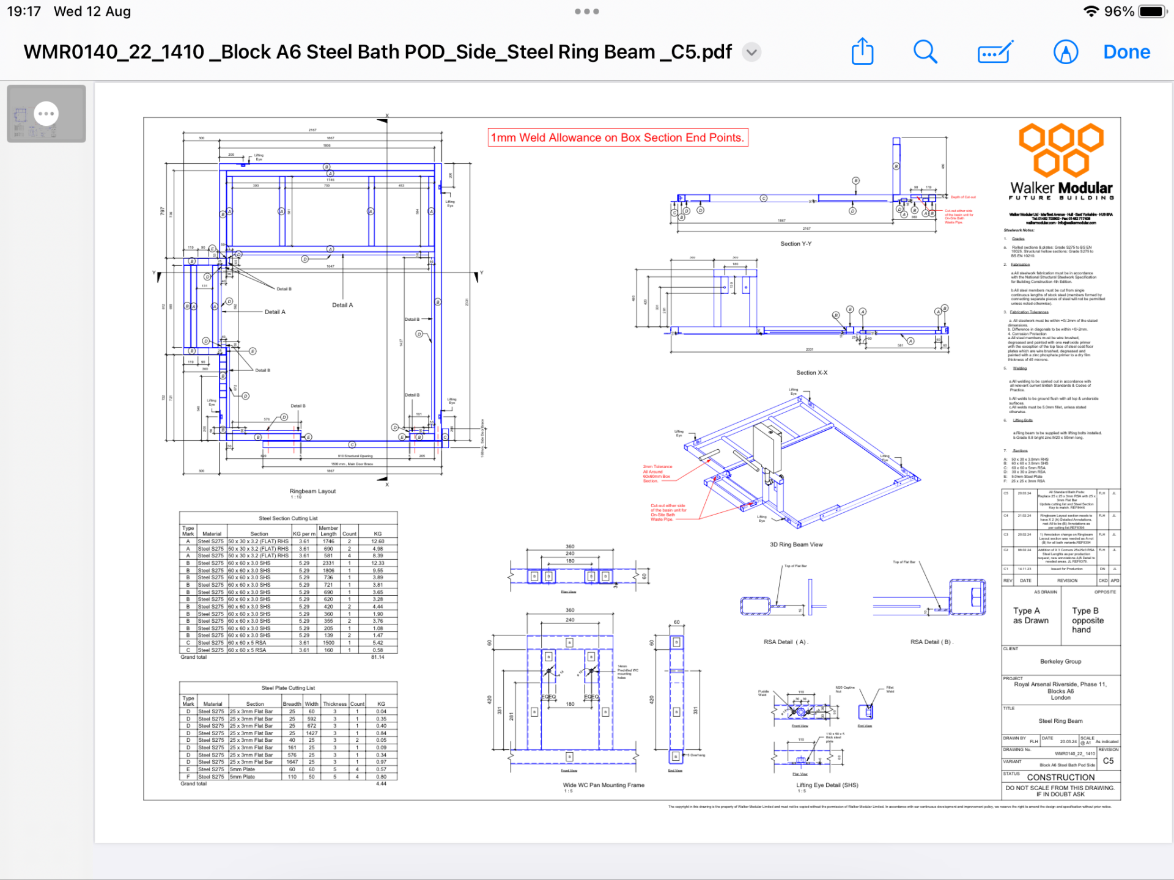The width and height of the screenshot is (1174, 880).
Task: Tap the 'Ringbeam Layout' caption
Action: tap(312, 491)
